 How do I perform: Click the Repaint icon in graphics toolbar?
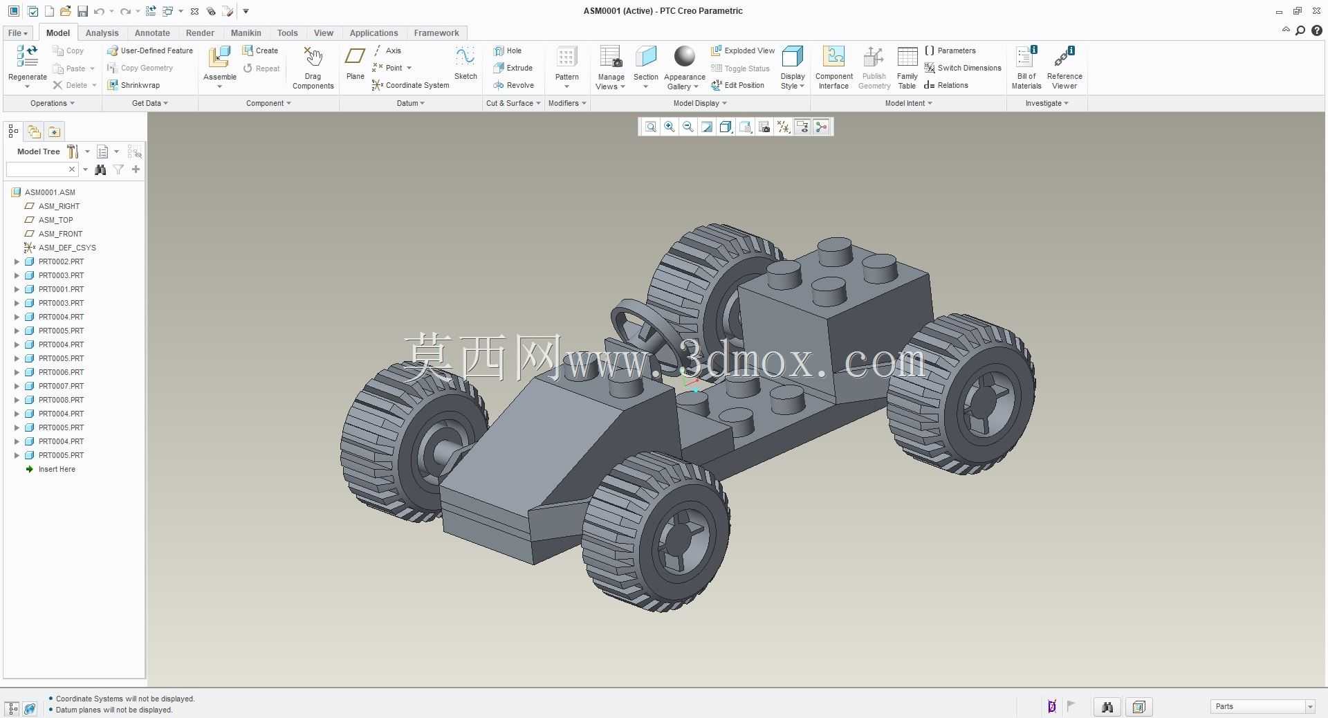(706, 127)
